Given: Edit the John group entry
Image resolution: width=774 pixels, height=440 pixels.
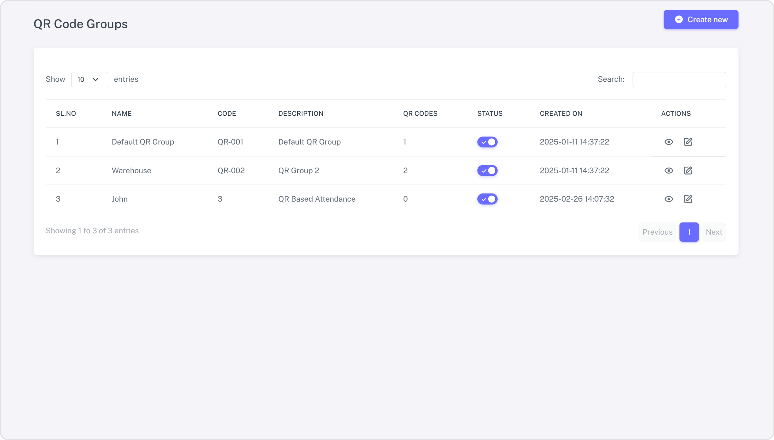Looking at the screenshot, I should click(688, 199).
